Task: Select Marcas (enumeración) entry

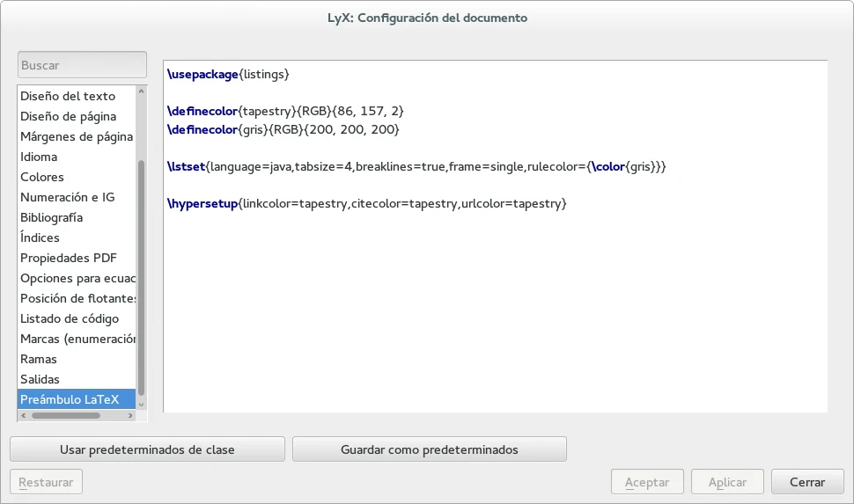Action: coord(77,339)
